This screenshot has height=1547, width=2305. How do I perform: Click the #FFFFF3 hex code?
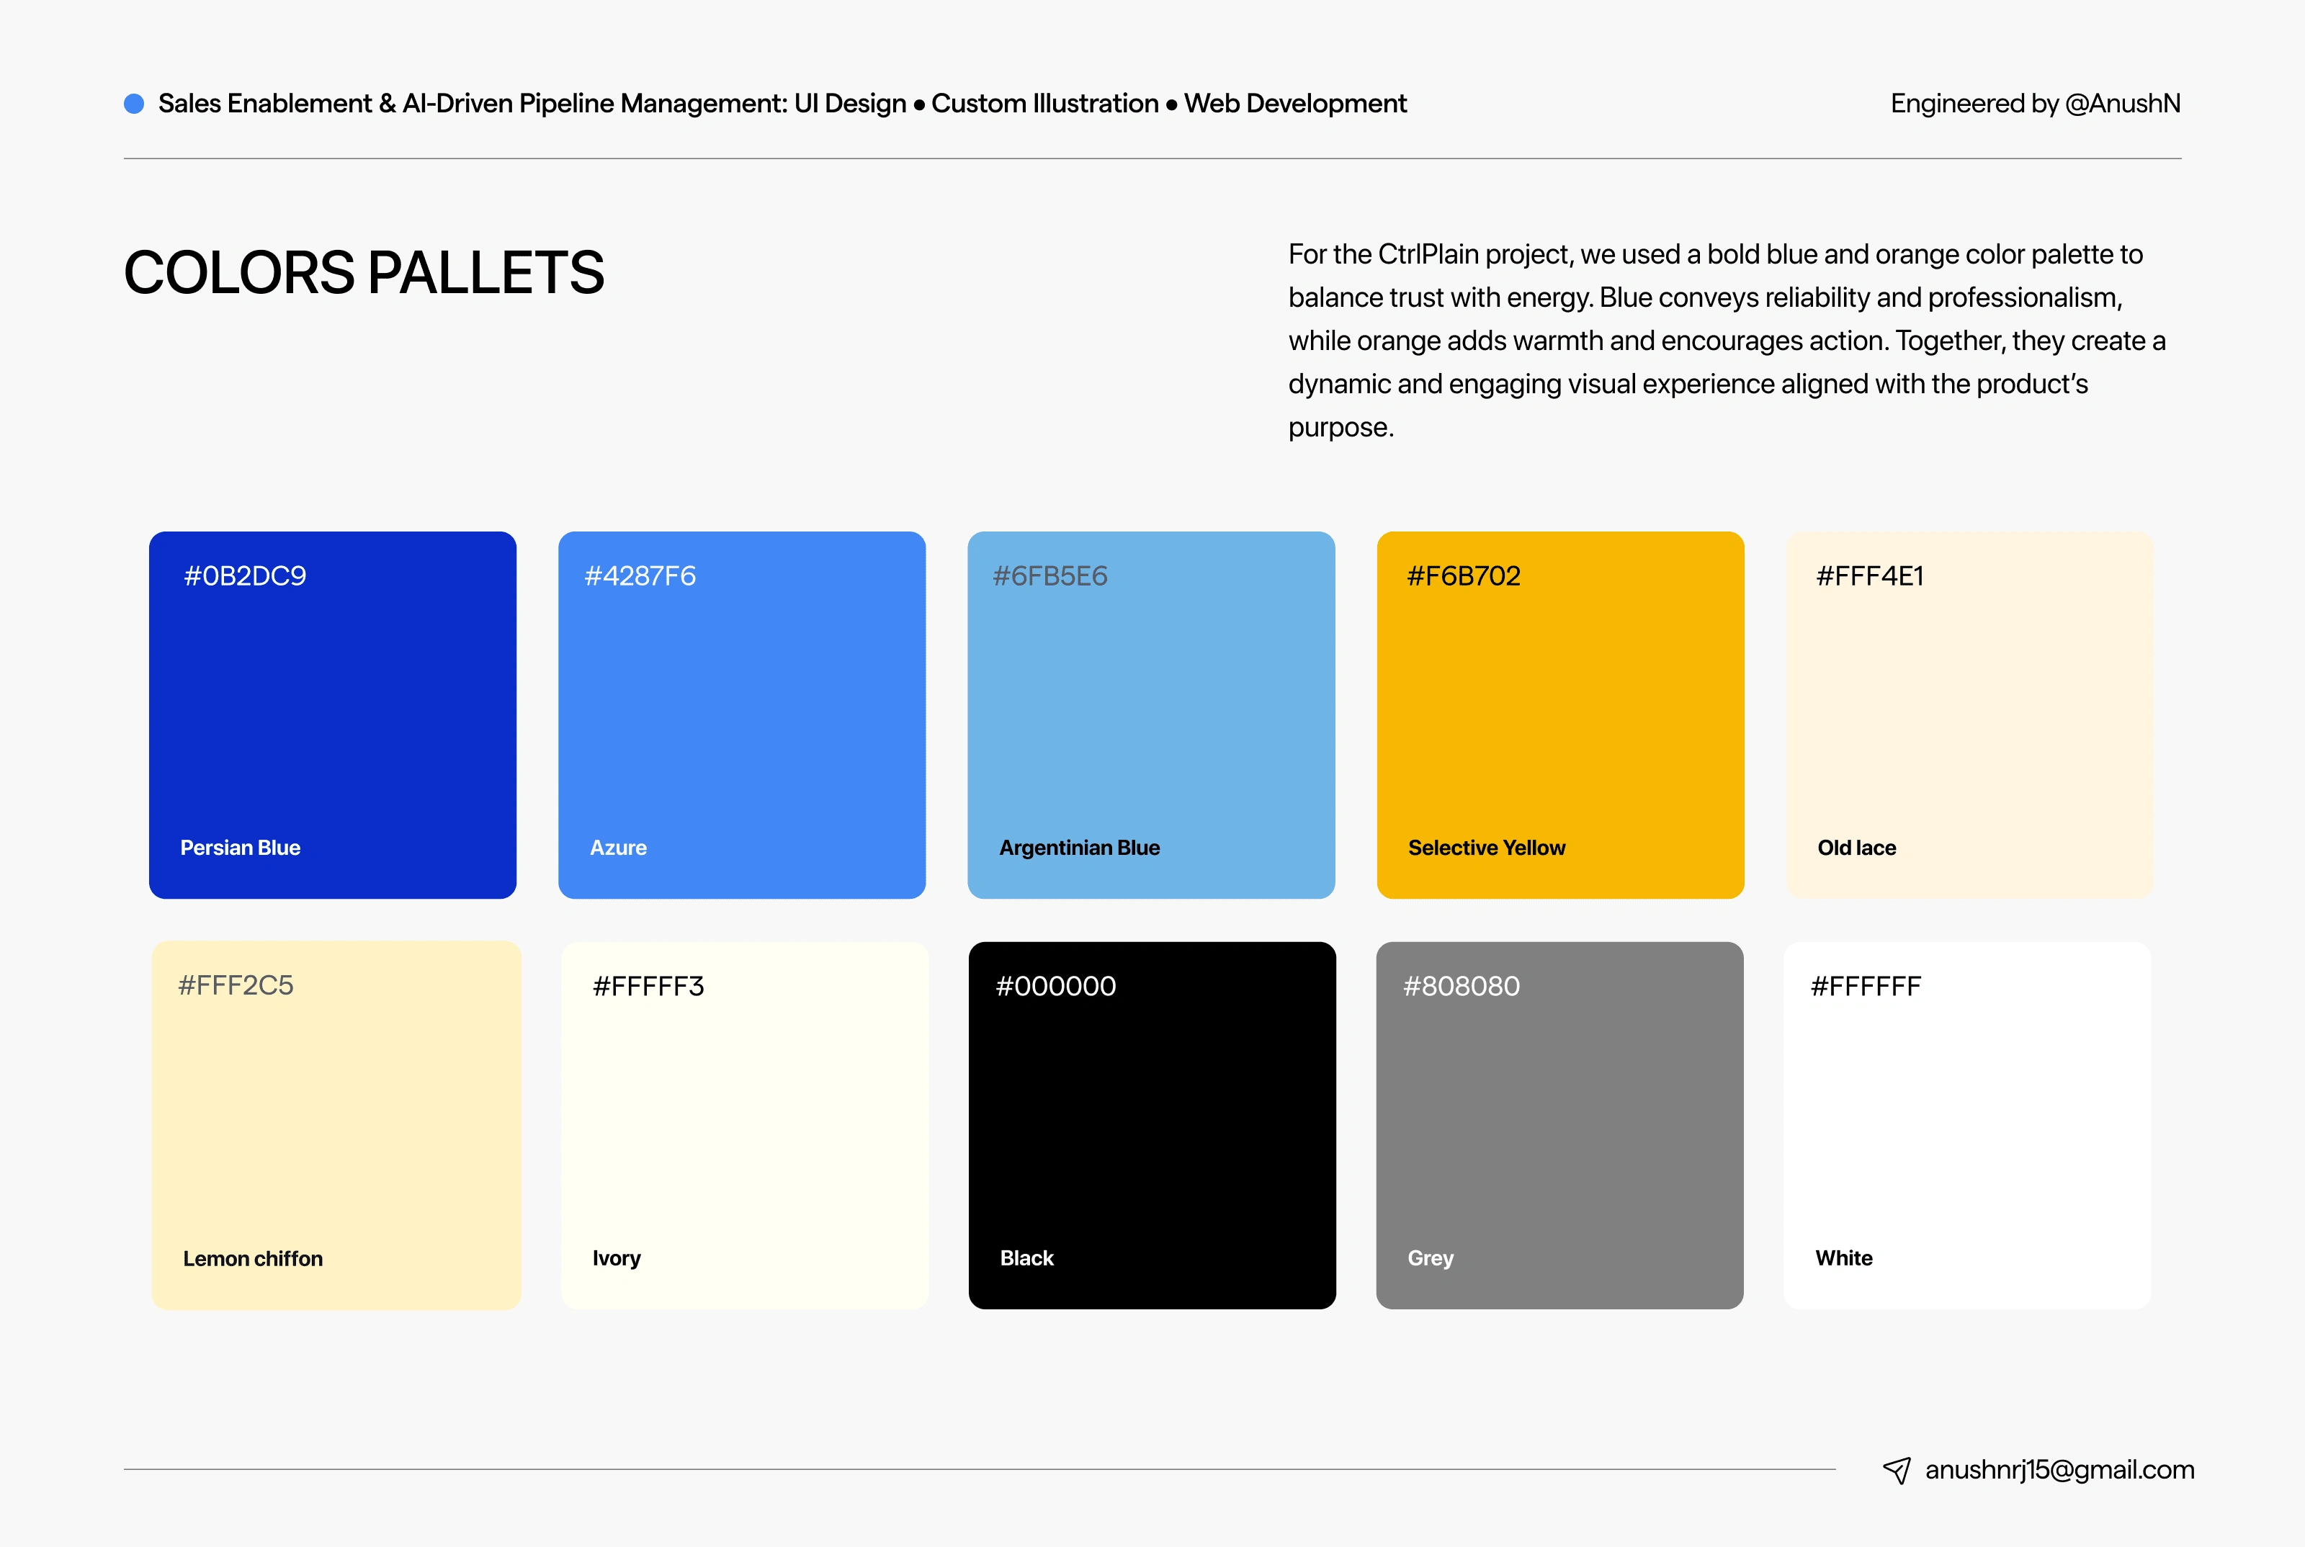648,987
